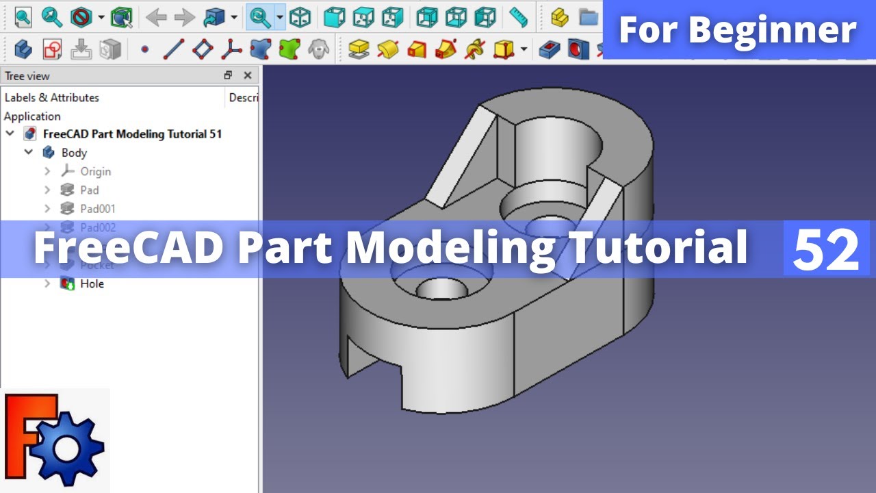Click the Map Sketch to Face icon

[x=81, y=49]
